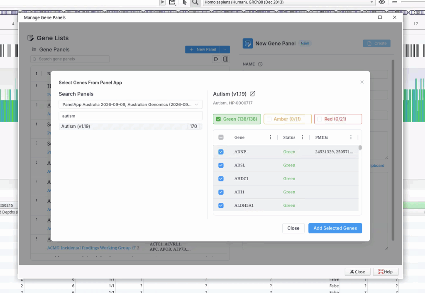The height and width of the screenshot is (293, 425).
Task: Select the pointer tool in top toolbar
Action: 185,2
